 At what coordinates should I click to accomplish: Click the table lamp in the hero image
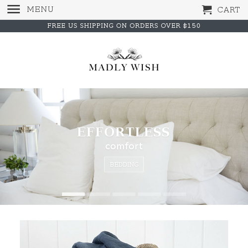[x=23, y=125]
